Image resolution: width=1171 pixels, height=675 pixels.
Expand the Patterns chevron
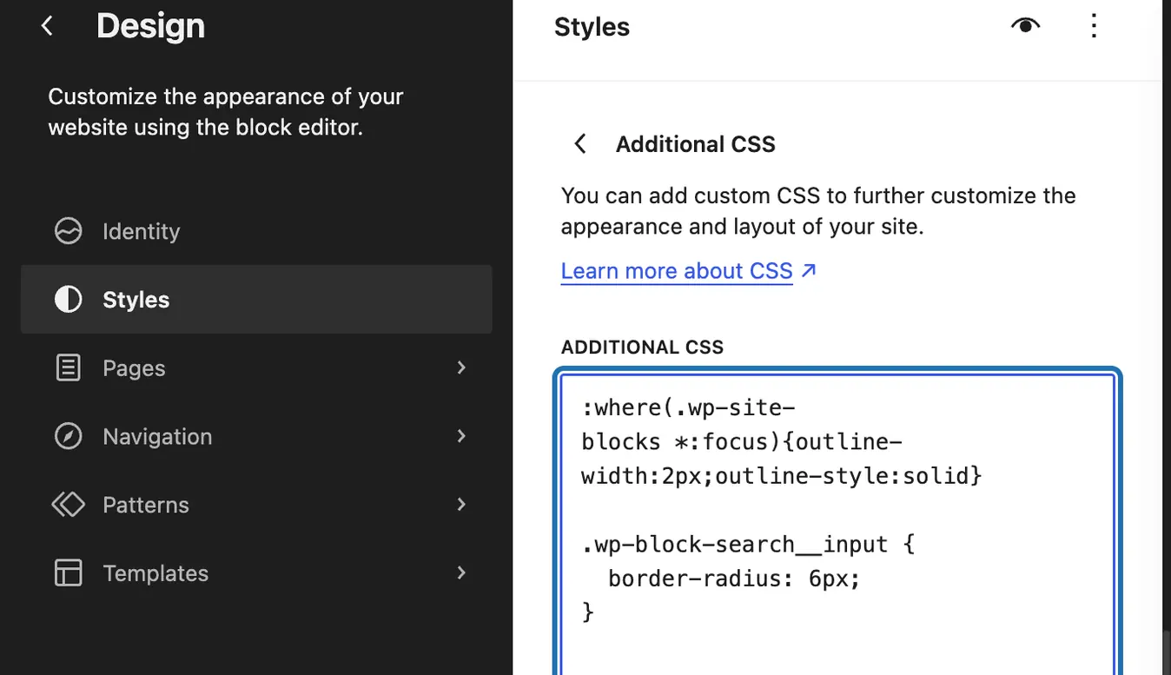(462, 505)
